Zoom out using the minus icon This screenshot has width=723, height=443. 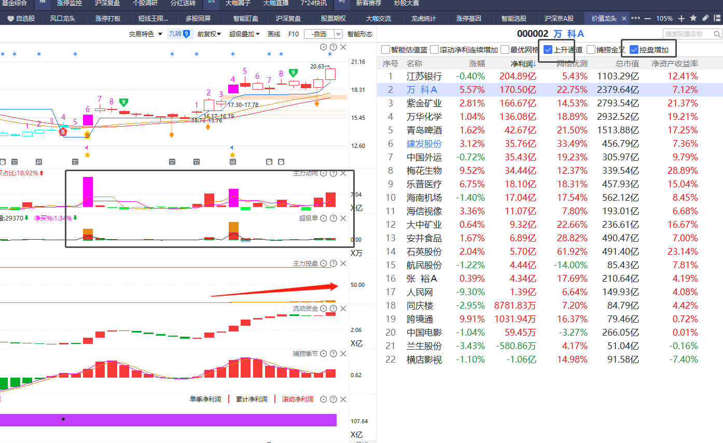click(x=647, y=18)
